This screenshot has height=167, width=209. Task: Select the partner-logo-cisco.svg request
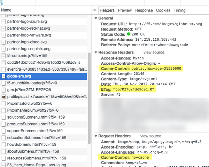[43, 42]
